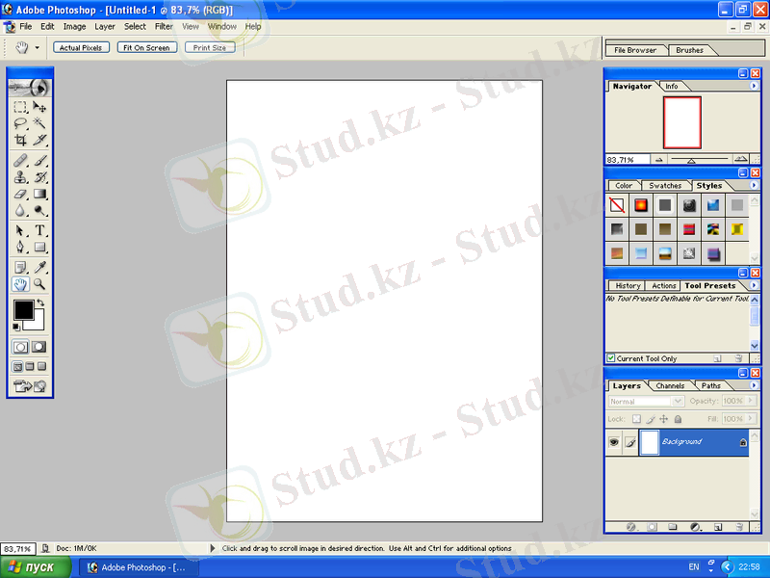Click the Windows Start button

click(36, 567)
